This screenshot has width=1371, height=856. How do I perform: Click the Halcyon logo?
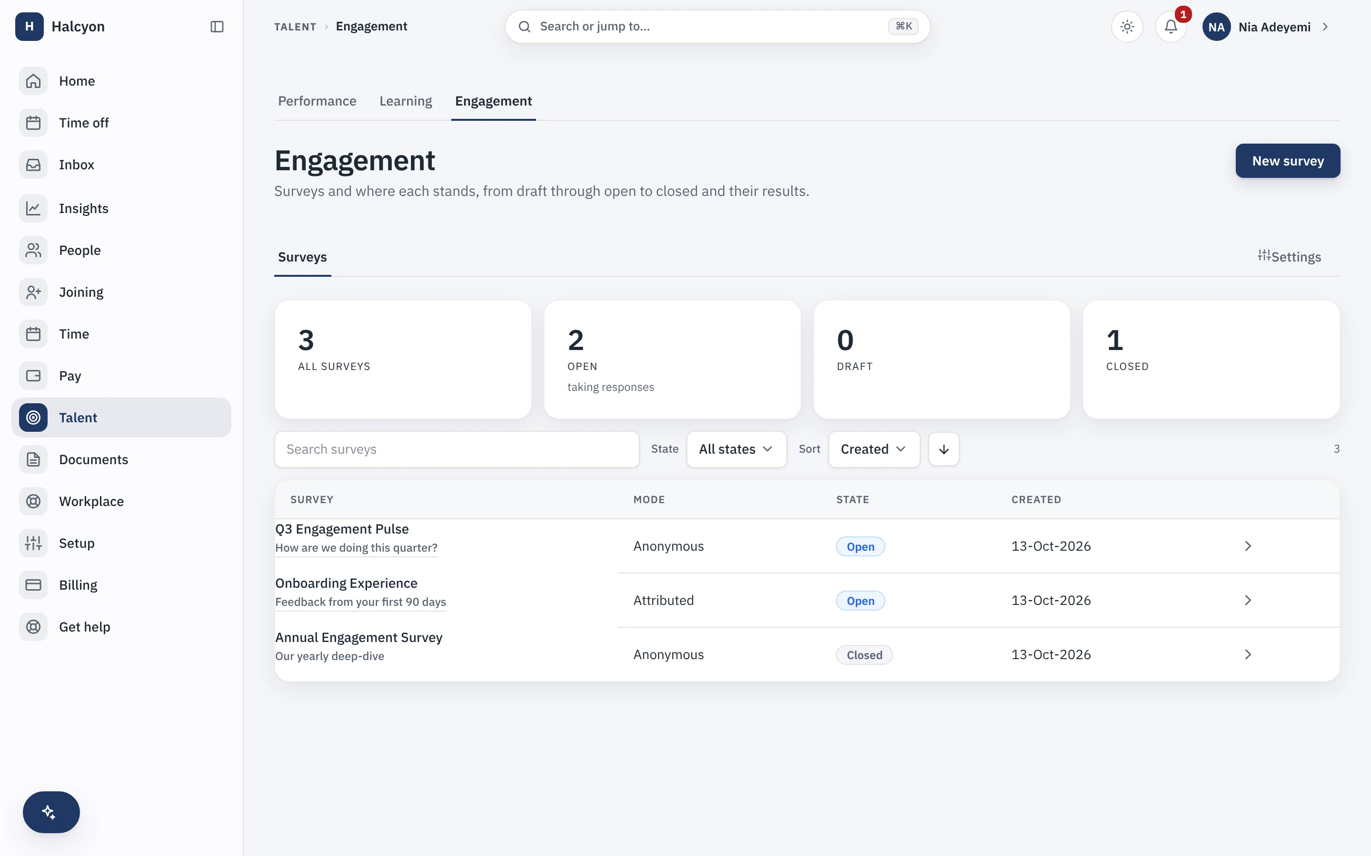click(30, 27)
